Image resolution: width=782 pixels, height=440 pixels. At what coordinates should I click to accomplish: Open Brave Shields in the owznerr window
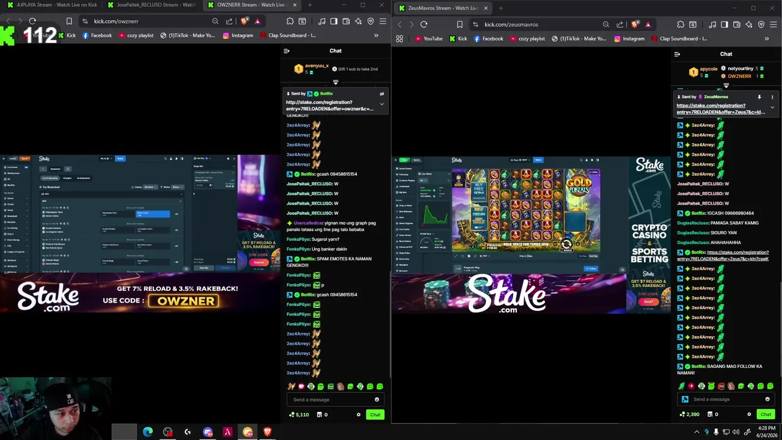click(x=244, y=21)
